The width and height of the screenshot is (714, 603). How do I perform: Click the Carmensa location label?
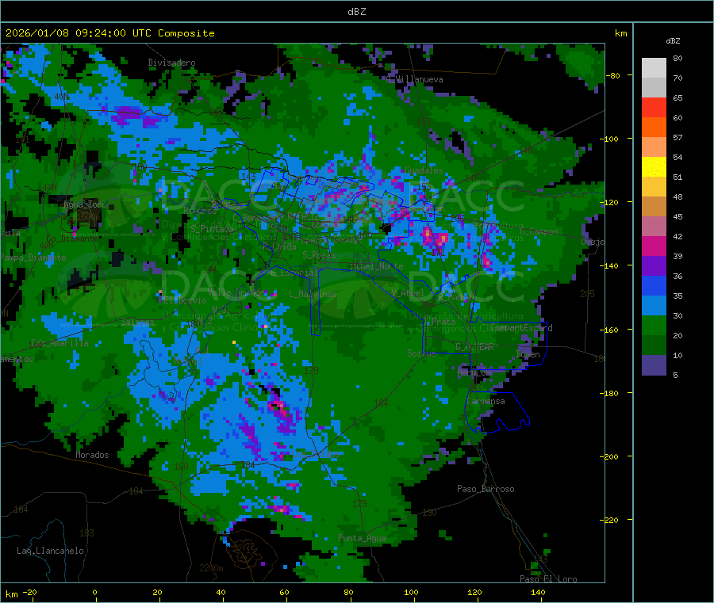(x=486, y=402)
